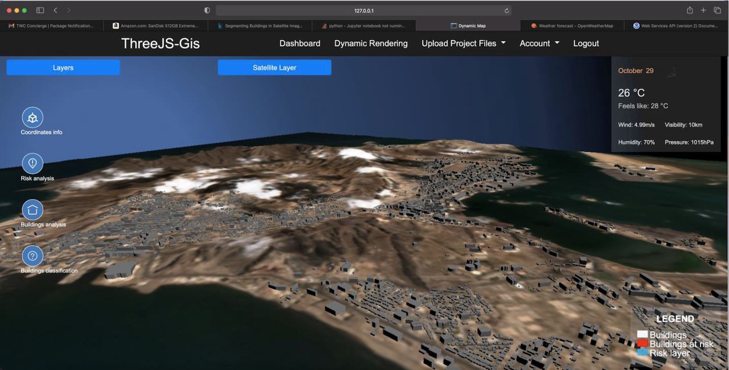Launch the Buildings analysis tool
The image size is (729, 370).
(32, 210)
